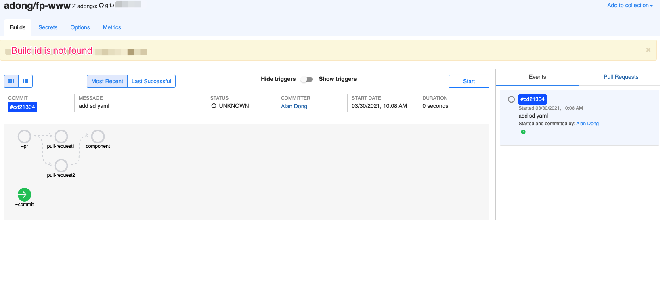The width and height of the screenshot is (669, 292).
Task: Click the '0 seconds' duration value
Action: pos(435,106)
